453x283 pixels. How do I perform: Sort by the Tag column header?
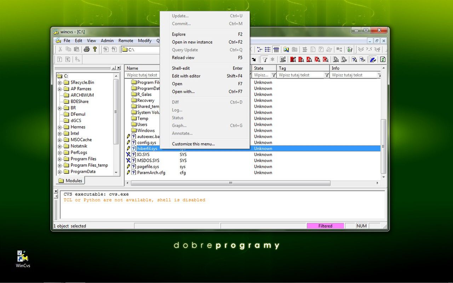(303, 68)
